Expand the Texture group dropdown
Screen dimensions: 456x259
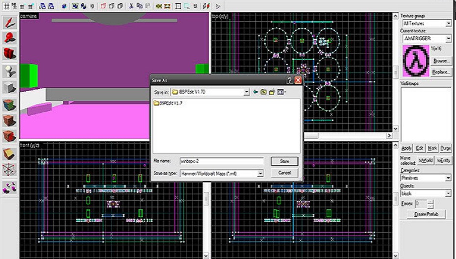pos(448,24)
